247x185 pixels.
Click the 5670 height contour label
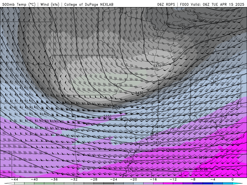pos(157,142)
